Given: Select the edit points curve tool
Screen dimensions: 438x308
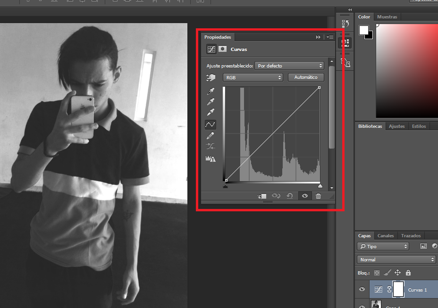Looking at the screenshot, I should tap(211, 124).
